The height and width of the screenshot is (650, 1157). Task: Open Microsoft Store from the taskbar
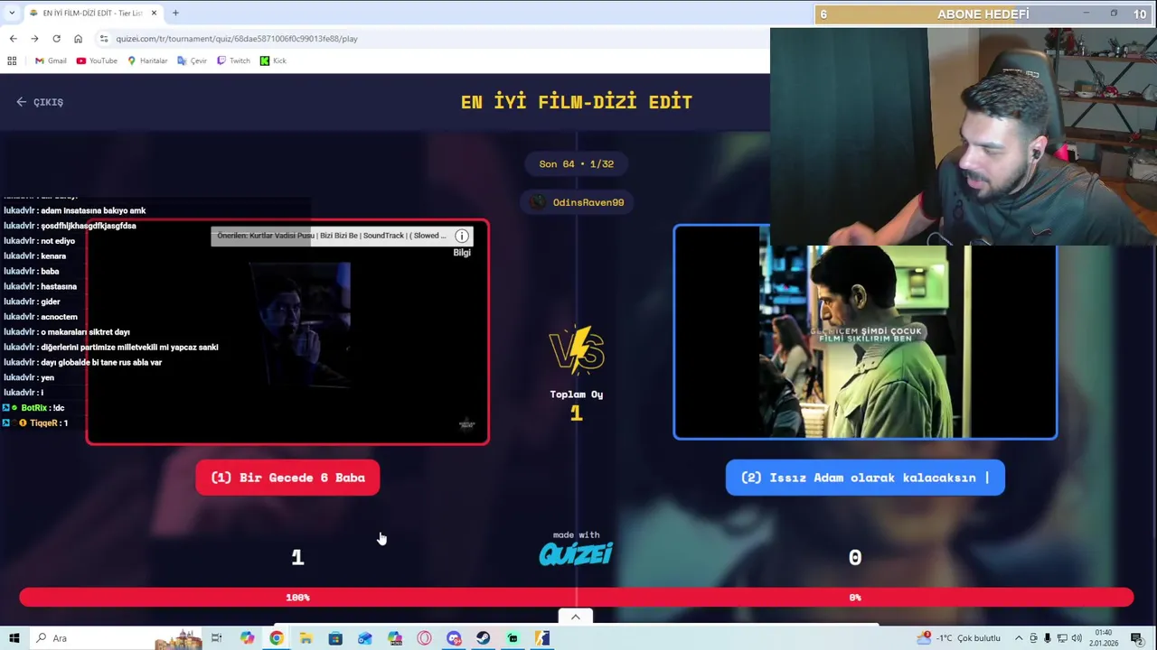[335, 638]
